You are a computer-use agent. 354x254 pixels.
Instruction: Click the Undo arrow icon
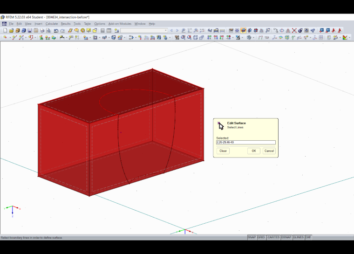[x=56, y=30]
